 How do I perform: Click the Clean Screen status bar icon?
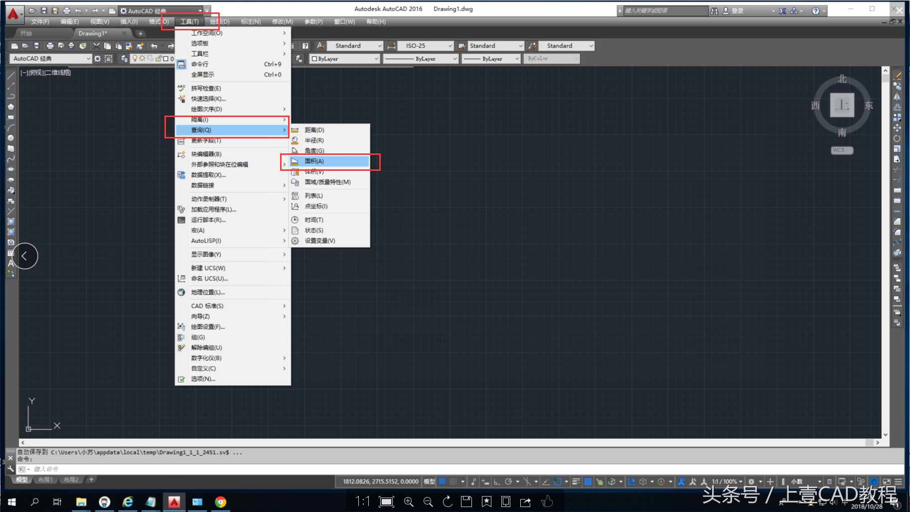887,482
